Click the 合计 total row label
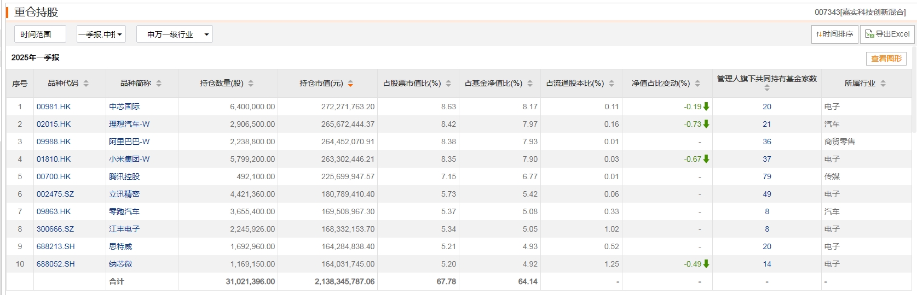The width and height of the screenshot is (917, 295). [x=117, y=281]
